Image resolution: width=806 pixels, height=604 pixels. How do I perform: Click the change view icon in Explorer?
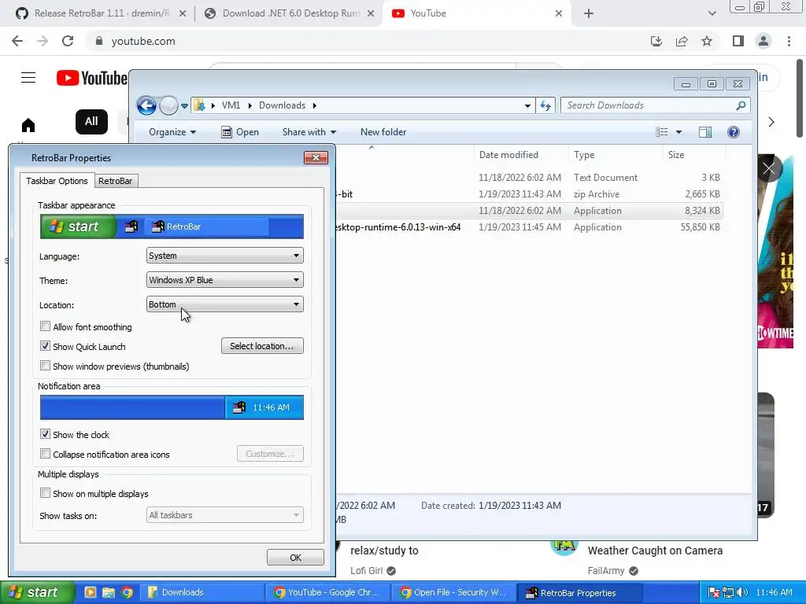(662, 132)
